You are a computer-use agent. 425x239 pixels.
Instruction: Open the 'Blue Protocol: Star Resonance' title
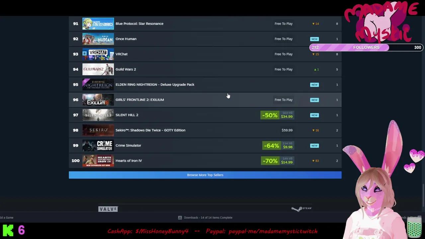139,24
